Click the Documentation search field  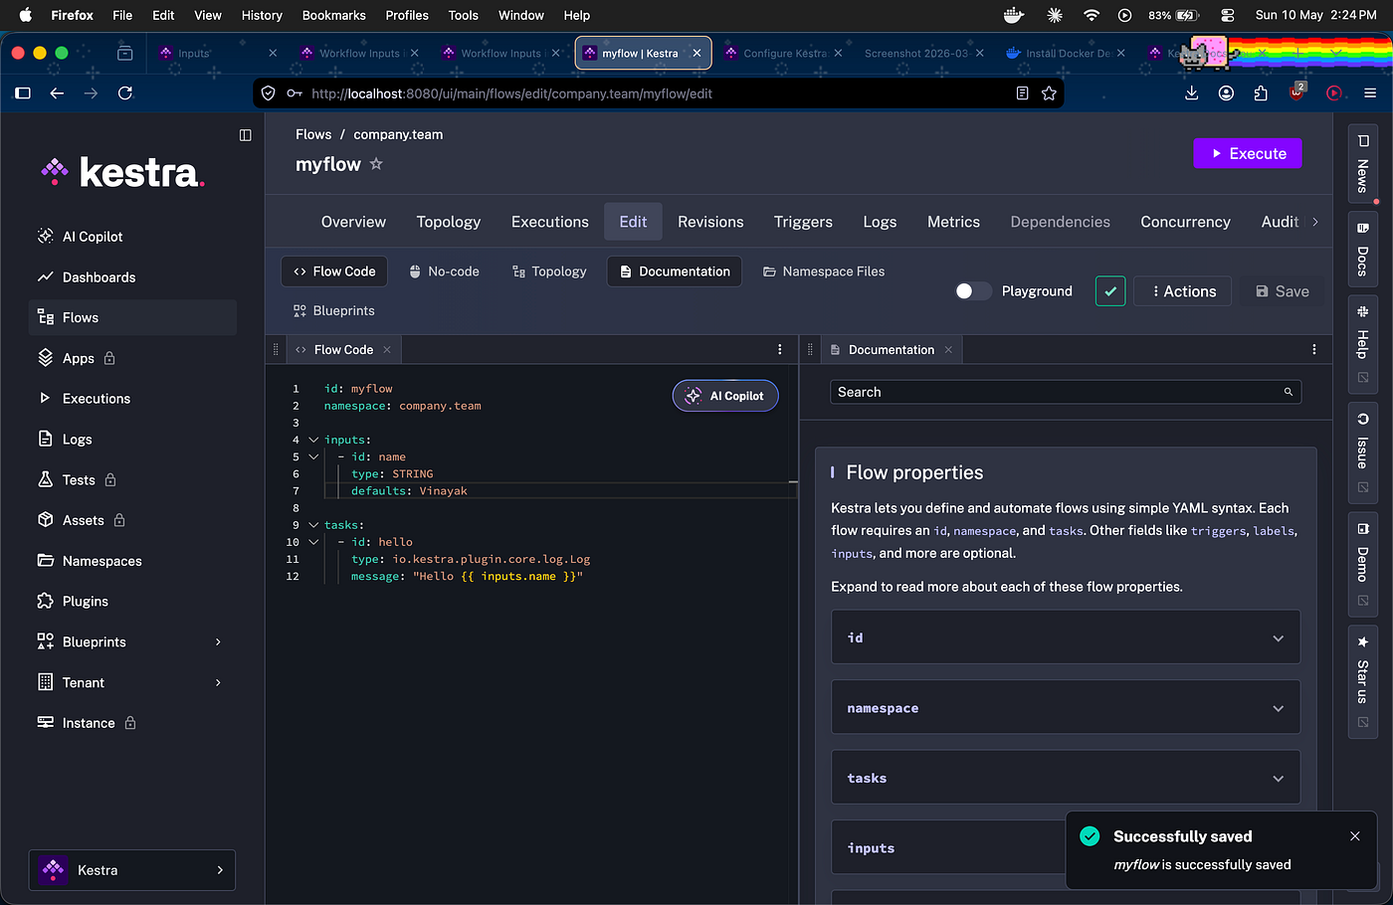click(x=1066, y=393)
